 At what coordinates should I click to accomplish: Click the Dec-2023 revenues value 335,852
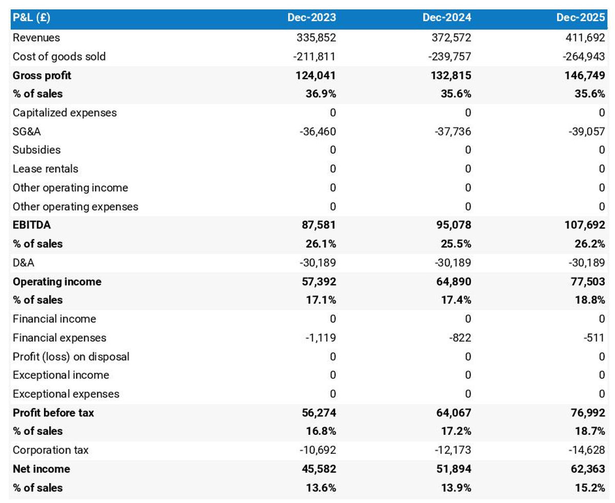click(x=316, y=37)
